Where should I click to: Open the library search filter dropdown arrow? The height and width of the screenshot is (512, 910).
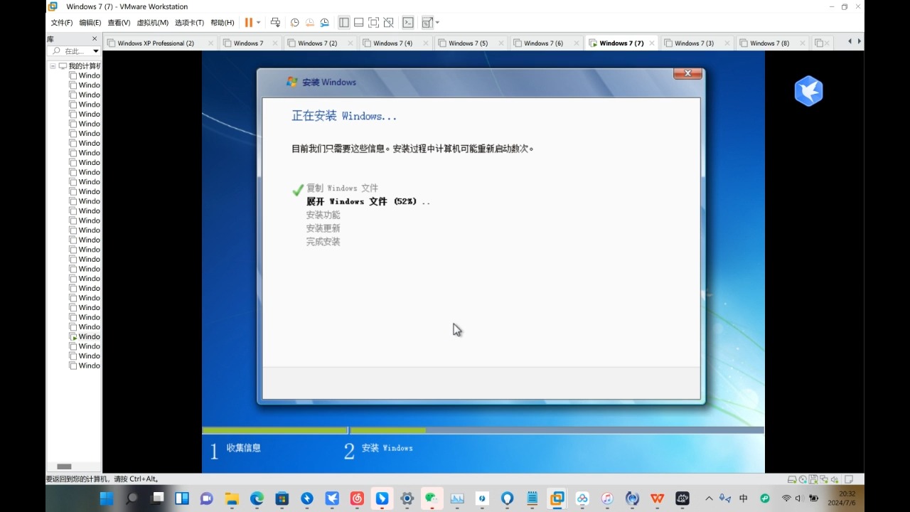[x=96, y=51]
